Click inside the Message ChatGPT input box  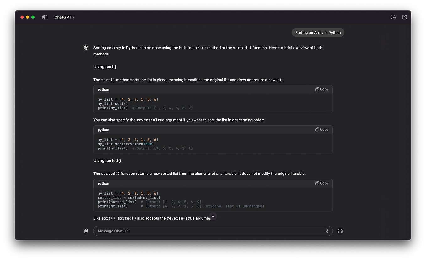207,231
